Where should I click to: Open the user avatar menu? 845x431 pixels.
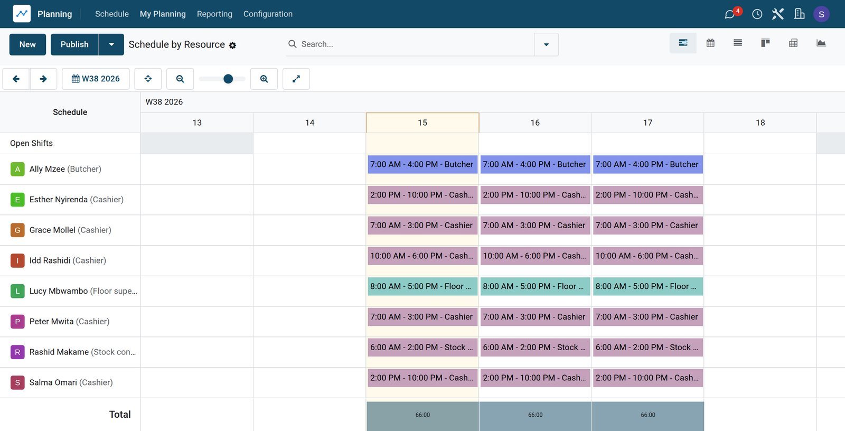point(821,14)
